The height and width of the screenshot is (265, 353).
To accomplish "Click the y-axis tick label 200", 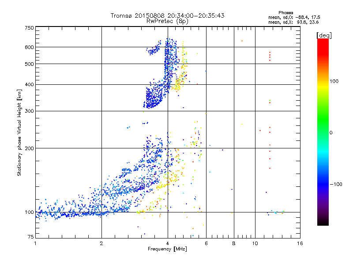I will [29, 148].
